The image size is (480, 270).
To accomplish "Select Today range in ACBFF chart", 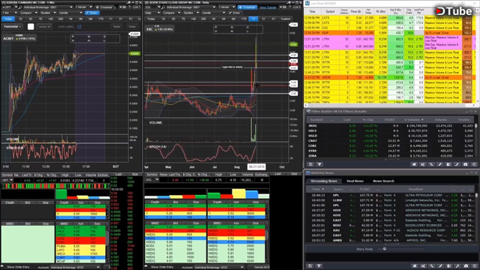I will 8,19.
